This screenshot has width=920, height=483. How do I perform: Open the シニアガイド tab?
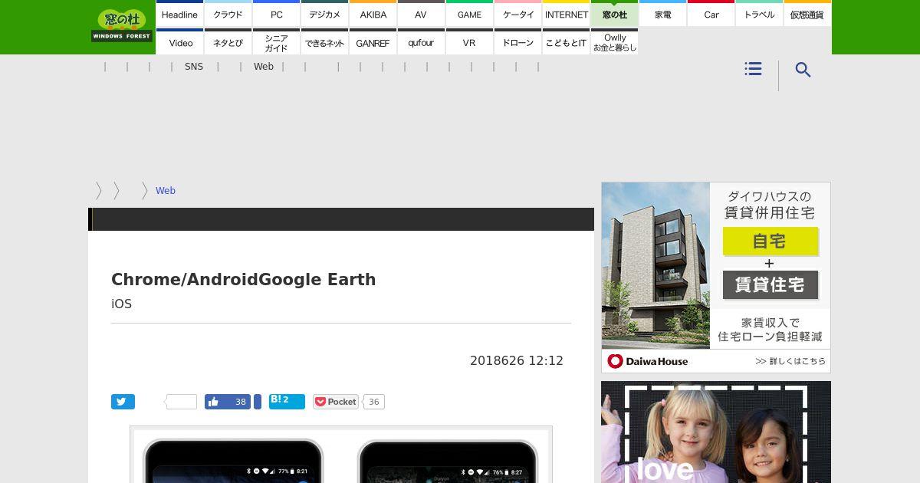point(277,42)
